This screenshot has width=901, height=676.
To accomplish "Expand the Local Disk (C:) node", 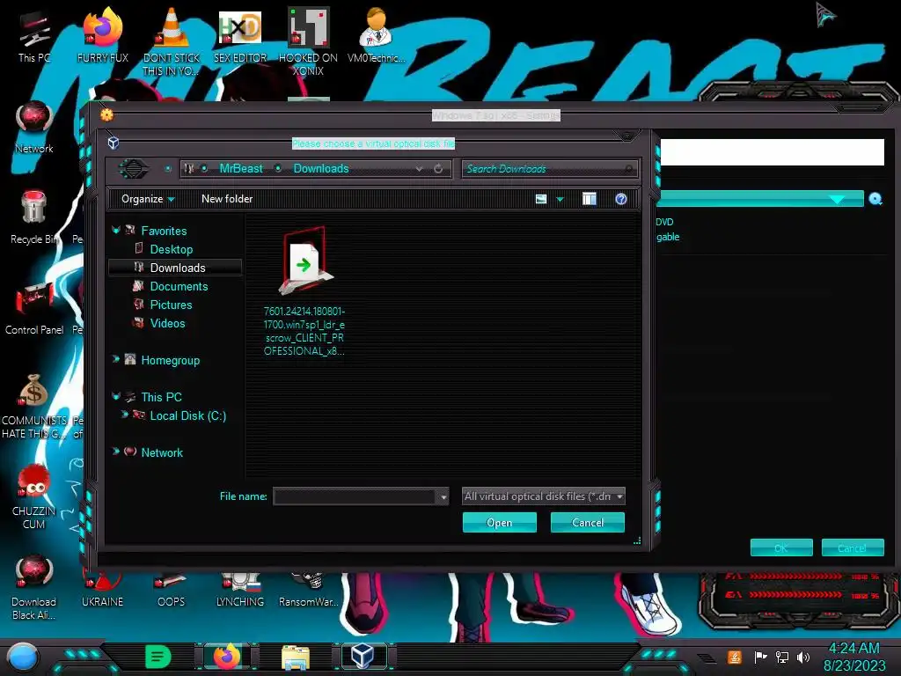I will (125, 414).
